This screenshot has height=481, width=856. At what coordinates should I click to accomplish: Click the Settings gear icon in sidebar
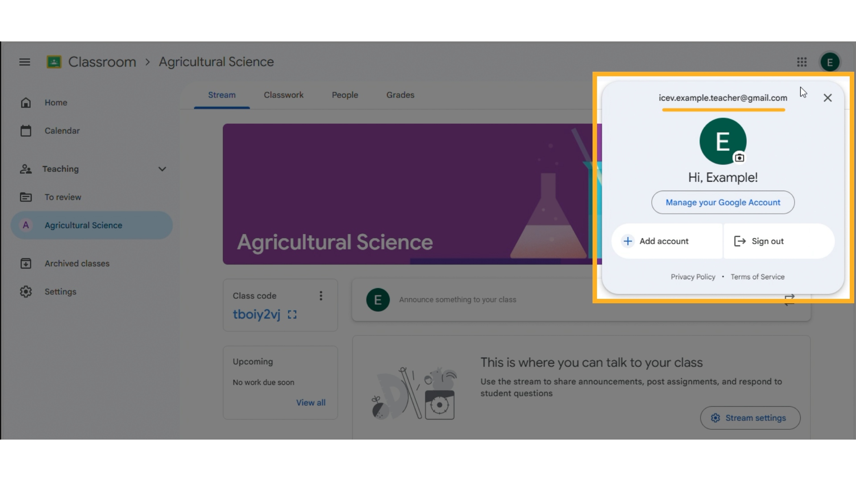click(26, 291)
